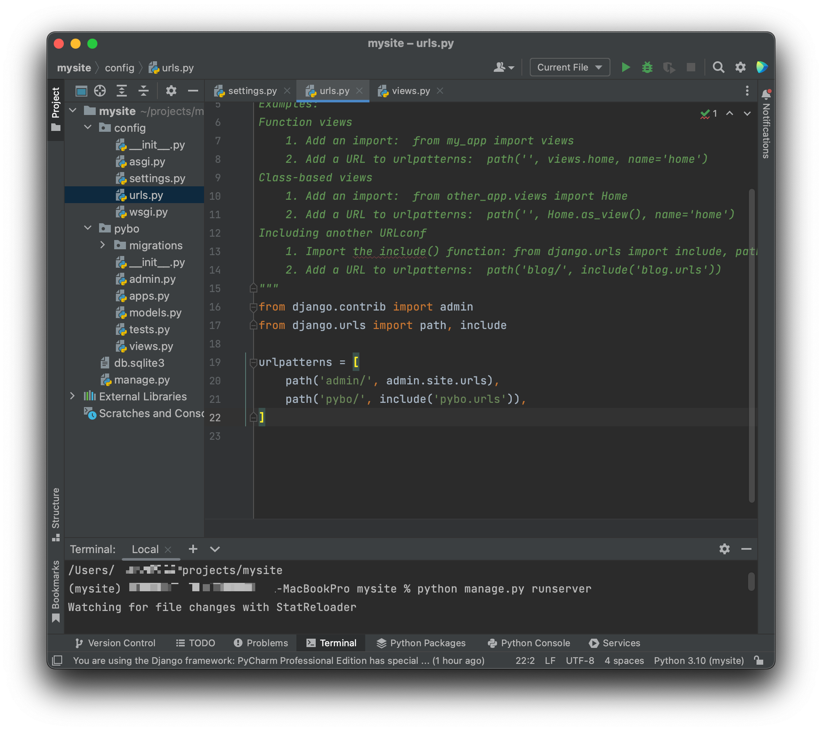Toggle the read-only lock icon in status bar
Screen dimensions: 822x731
pyautogui.click(x=759, y=661)
